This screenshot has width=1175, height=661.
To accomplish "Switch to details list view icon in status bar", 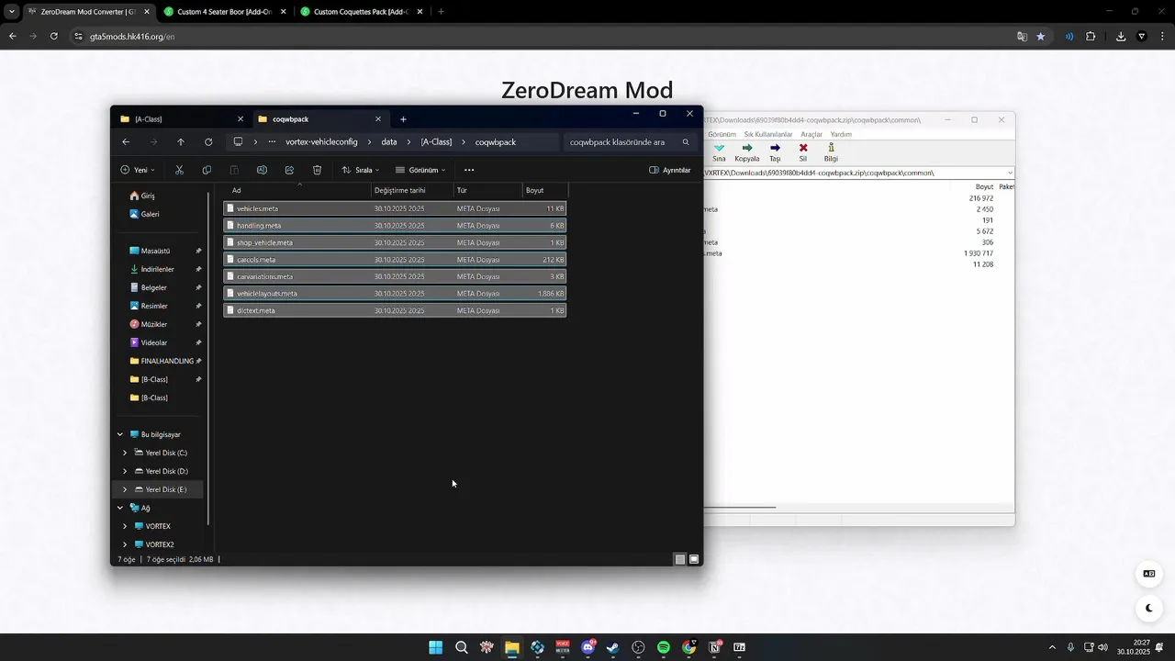I will click(x=680, y=559).
